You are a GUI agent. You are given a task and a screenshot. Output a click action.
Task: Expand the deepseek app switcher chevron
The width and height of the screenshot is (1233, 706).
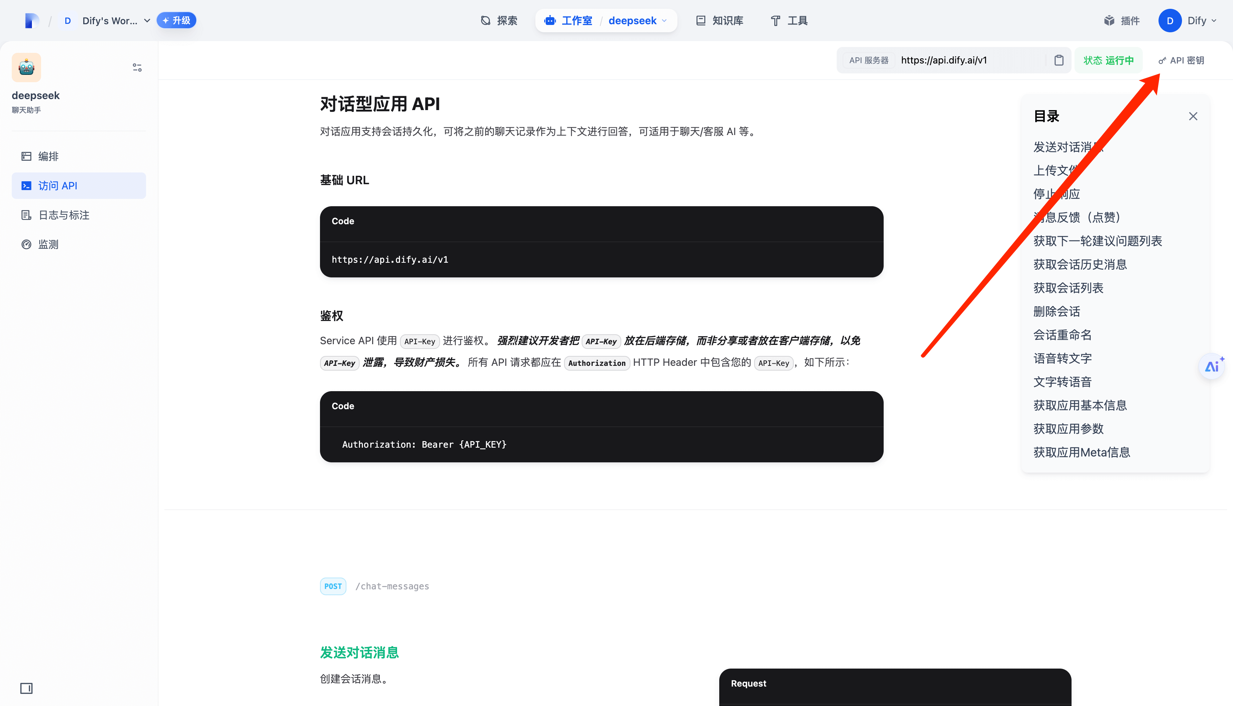click(x=664, y=21)
